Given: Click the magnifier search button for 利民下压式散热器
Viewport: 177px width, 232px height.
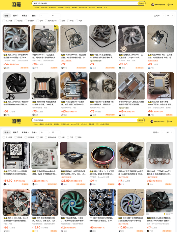Looking at the screenshot, I should (141, 3).
